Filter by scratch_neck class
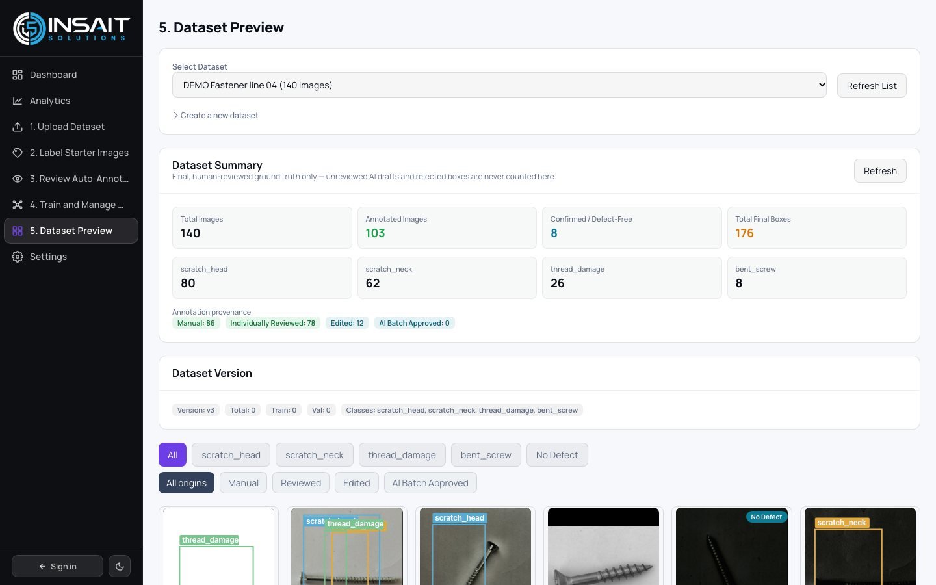Viewport: 936px width, 585px height. click(x=315, y=455)
